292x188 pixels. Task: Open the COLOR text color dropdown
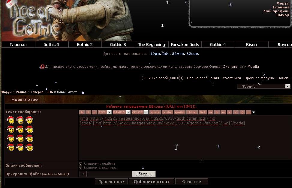(x=140, y=112)
